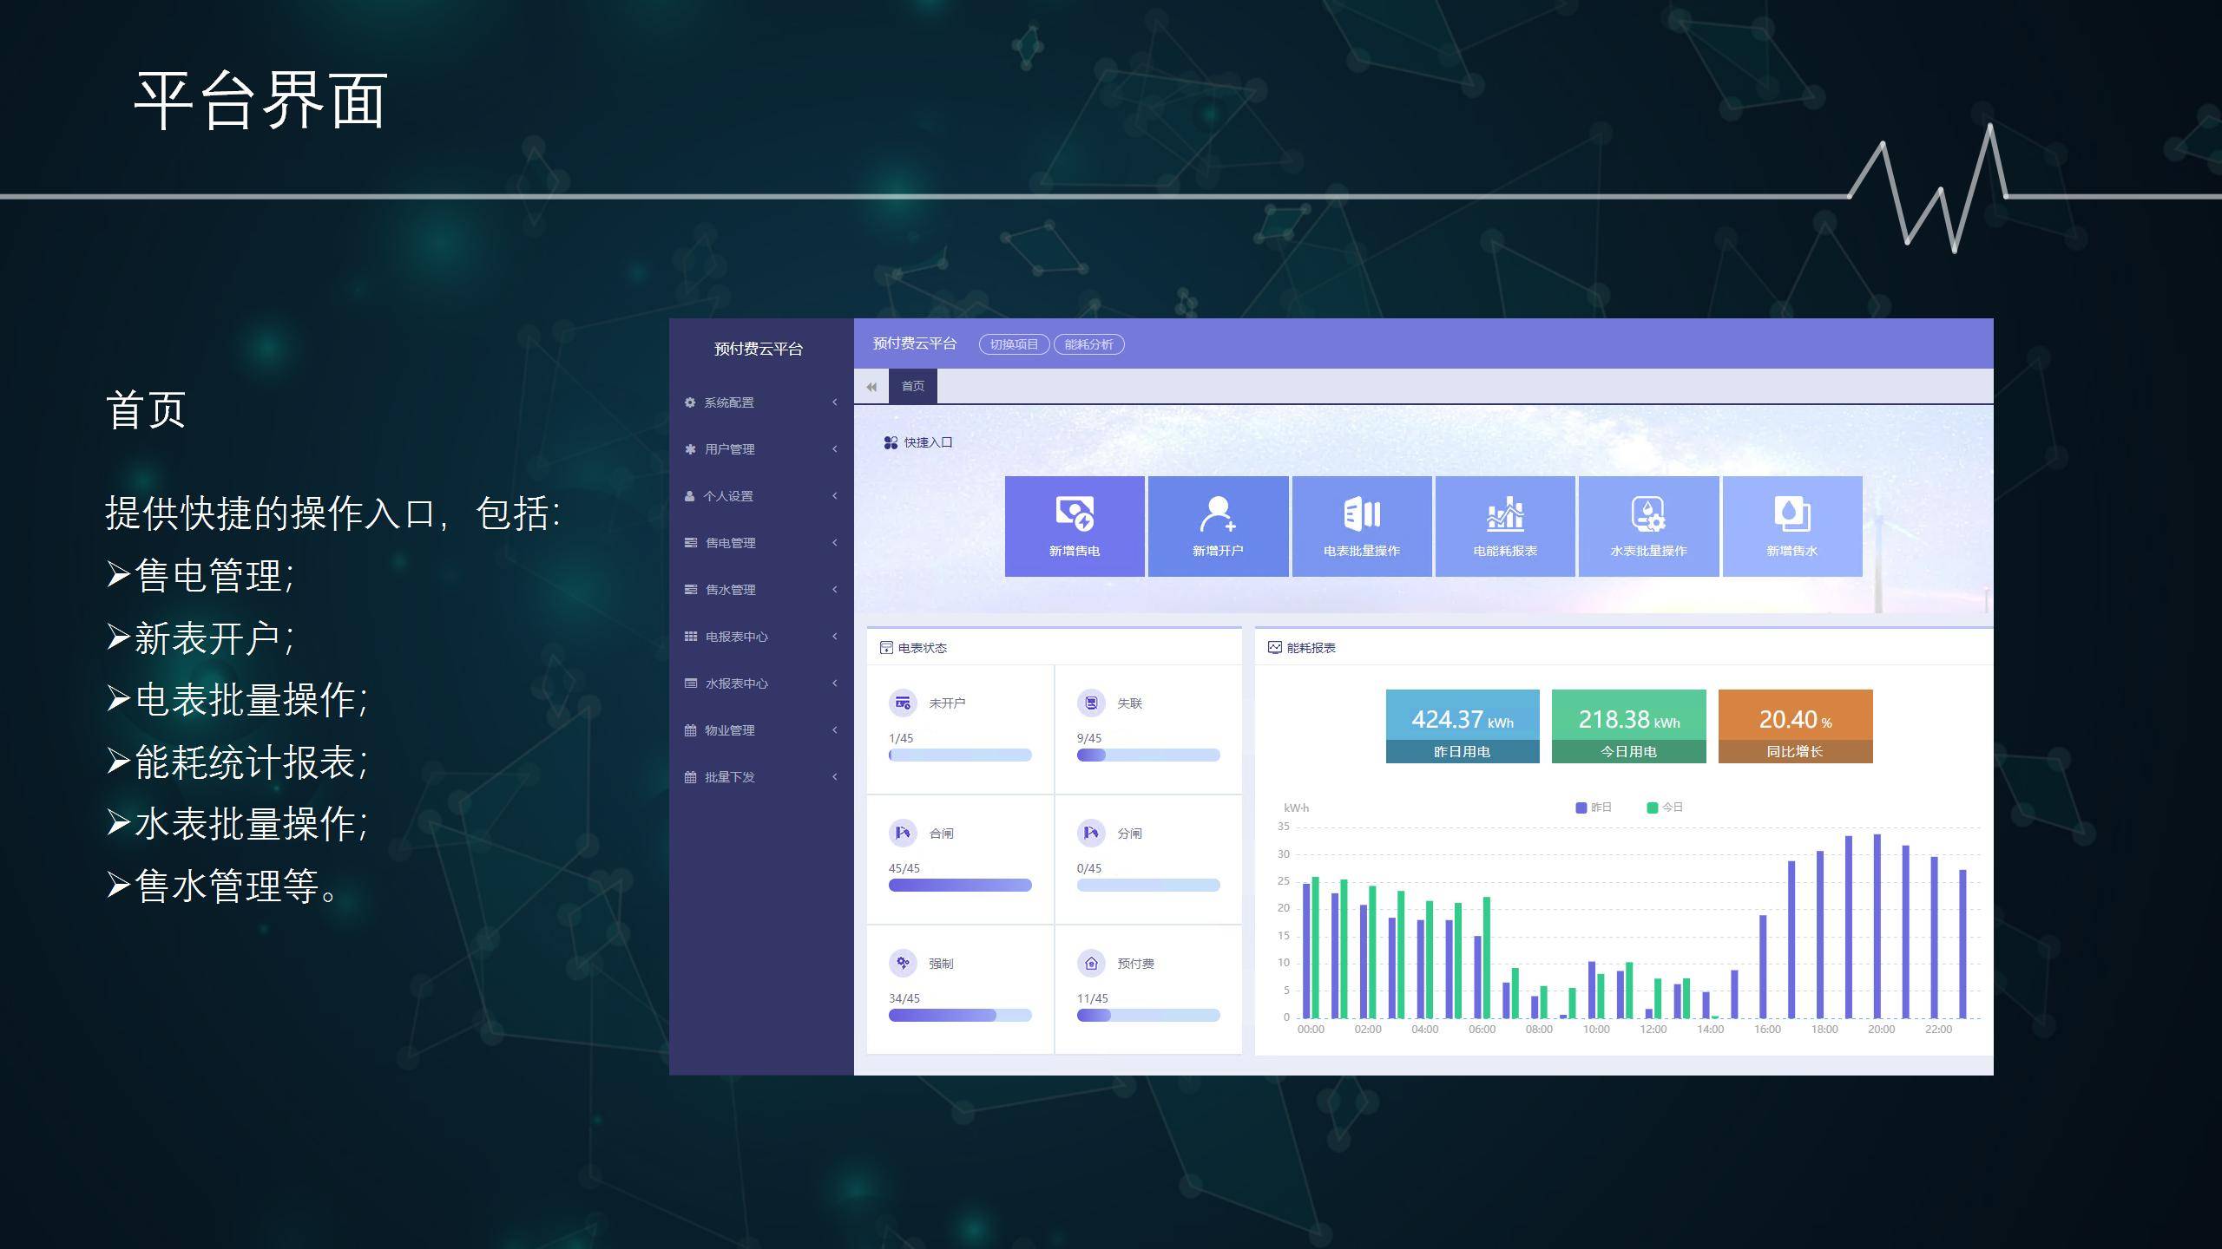Click the 水表批量操作 water meter icon
The width and height of the screenshot is (2222, 1249).
(1647, 513)
